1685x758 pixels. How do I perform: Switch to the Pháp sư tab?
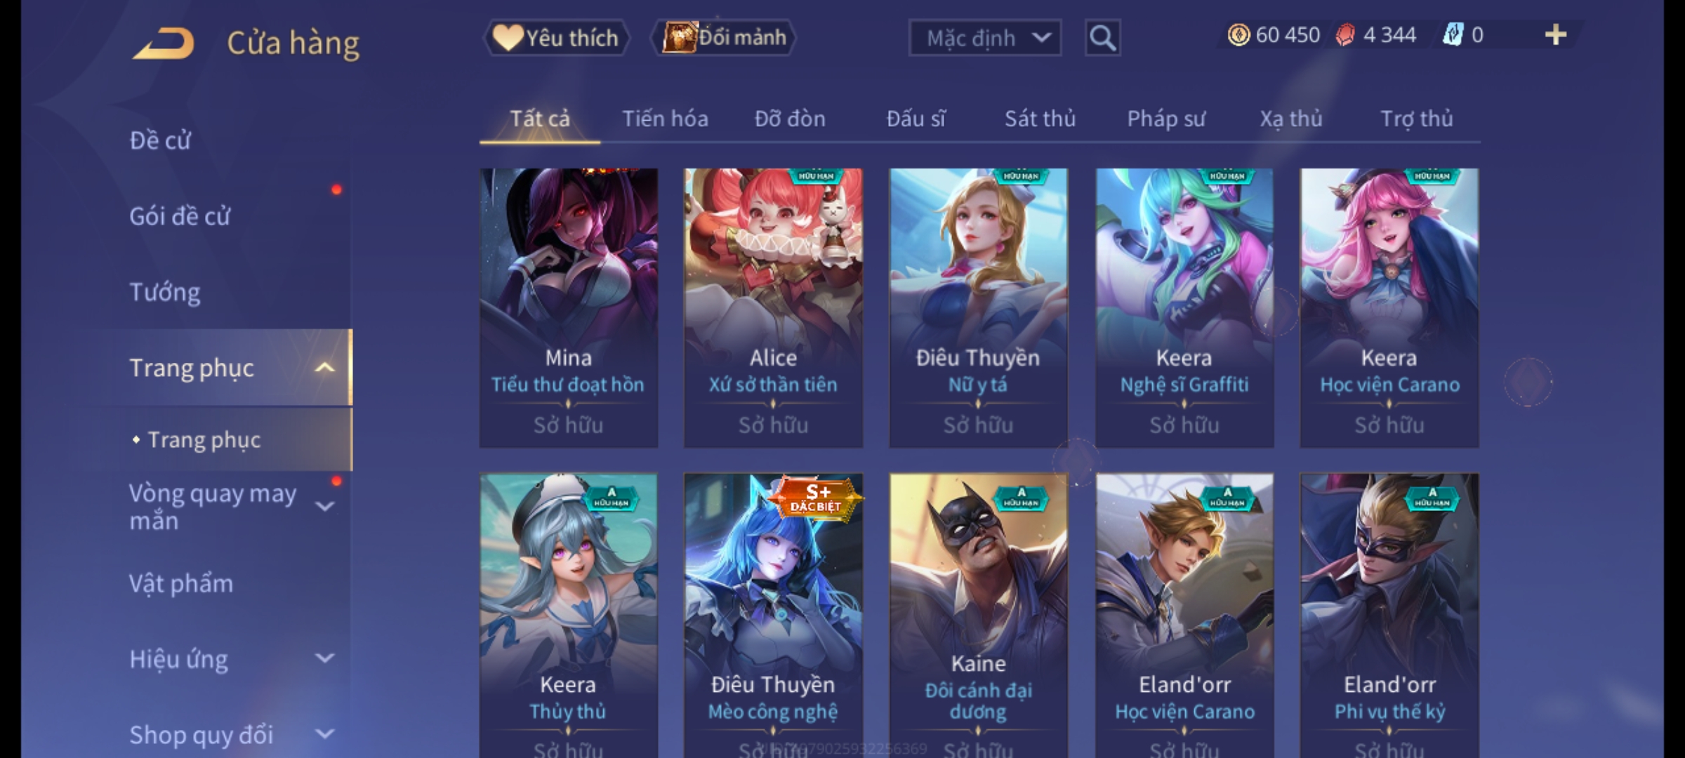coord(1166,119)
